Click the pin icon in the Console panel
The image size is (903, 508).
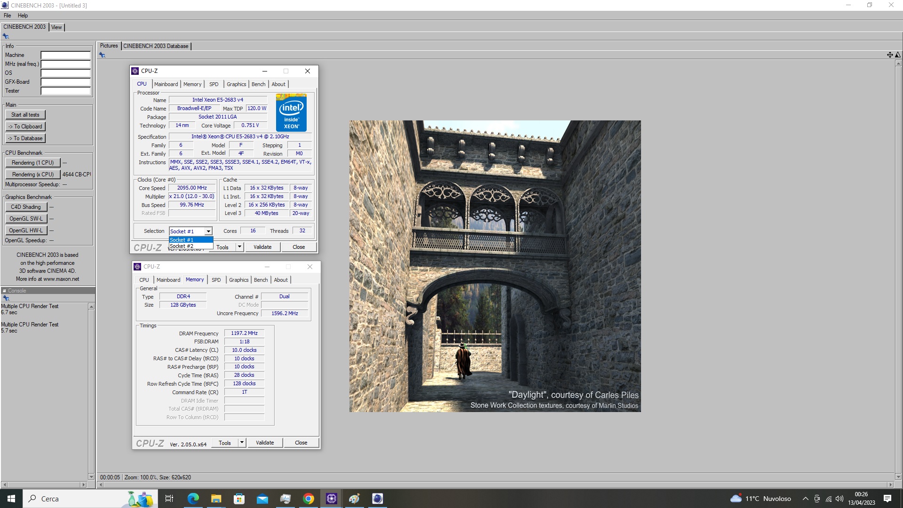coord(6,298)
